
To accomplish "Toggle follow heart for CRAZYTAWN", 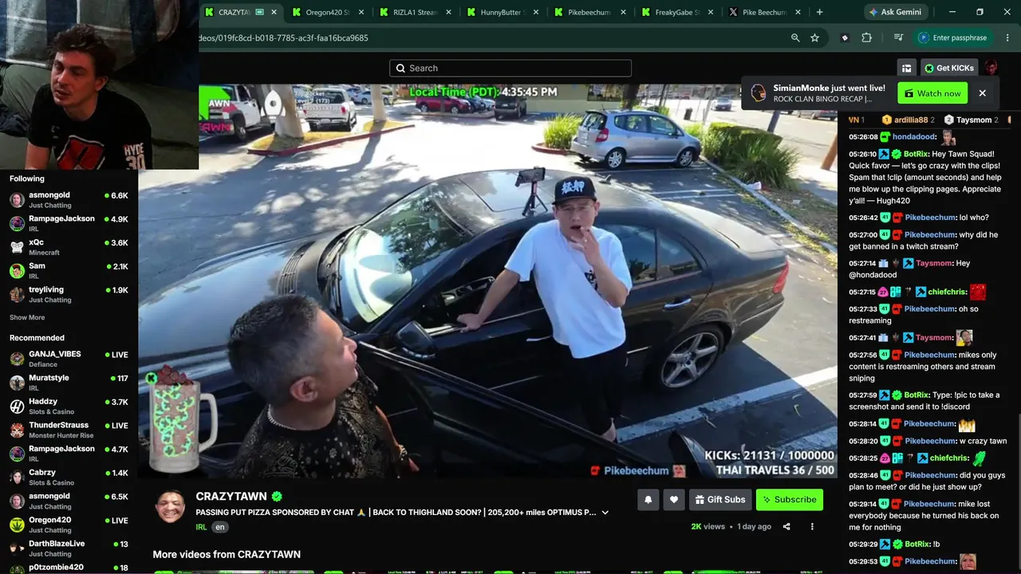I will pos(674,500).
